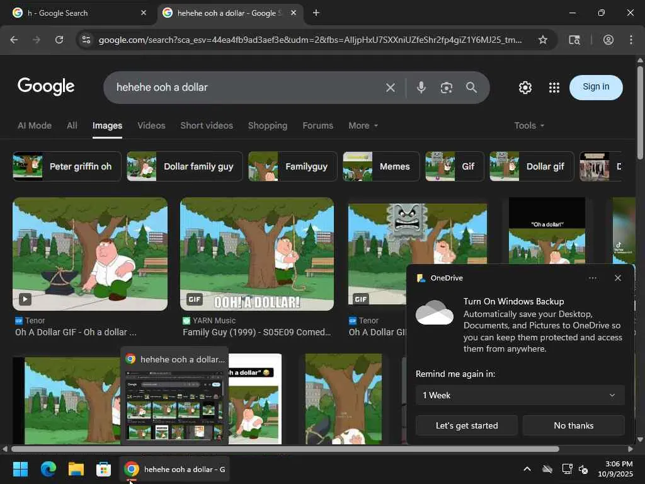Click the muted volume tray icon
This screenshot has width=645, height=484.
coord(583,469)
